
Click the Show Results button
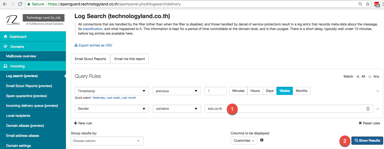pyautogui.click(x=367, y=141)
